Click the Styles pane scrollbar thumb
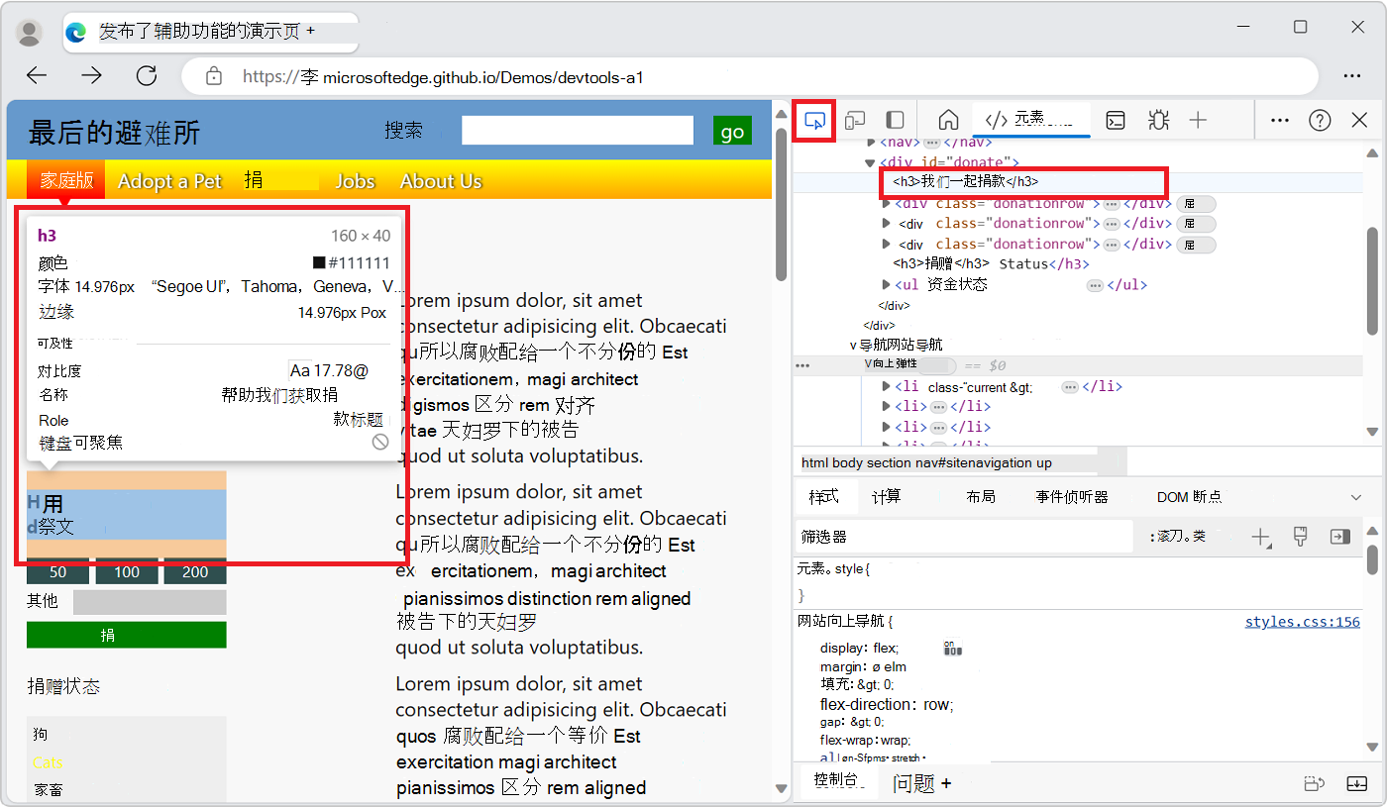Image resolution: width=1387 pixels, height=807 pixels. (1372, 558)
